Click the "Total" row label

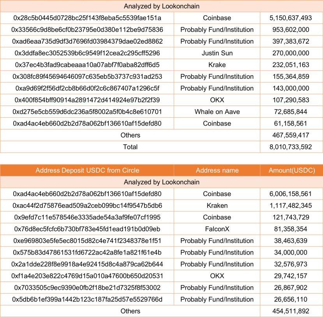point(130,147)
